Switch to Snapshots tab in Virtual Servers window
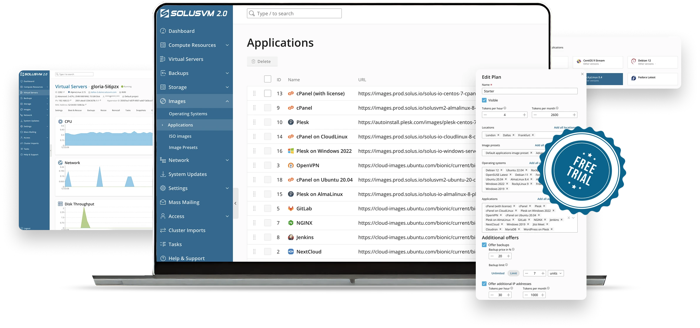This screenshot has height=328, width=700. point(141,110)
